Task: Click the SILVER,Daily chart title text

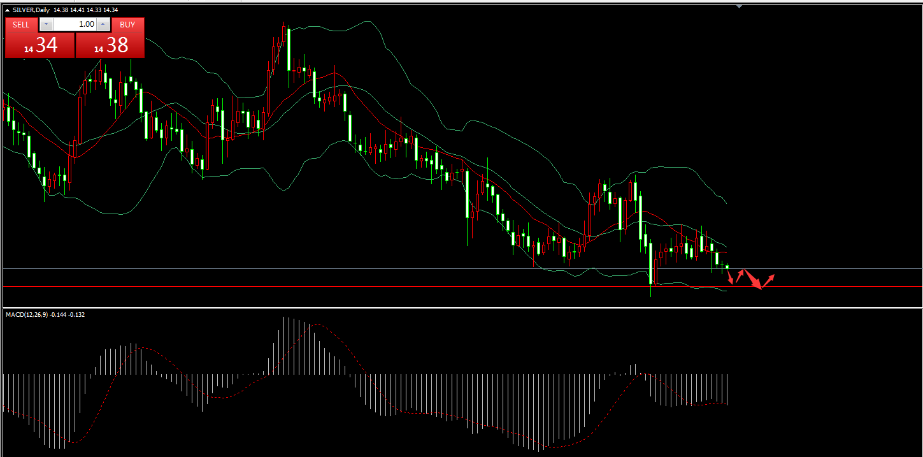Action: point(32,10)
